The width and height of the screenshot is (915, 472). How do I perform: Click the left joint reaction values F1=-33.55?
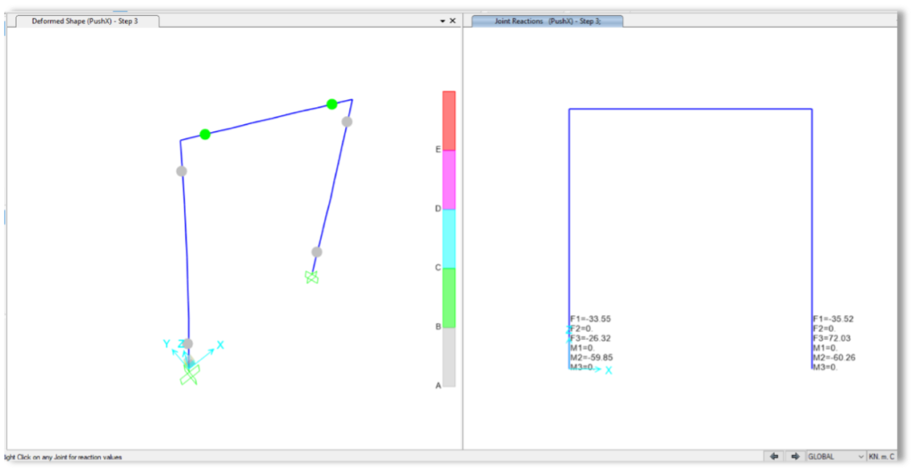coord(591,319)
